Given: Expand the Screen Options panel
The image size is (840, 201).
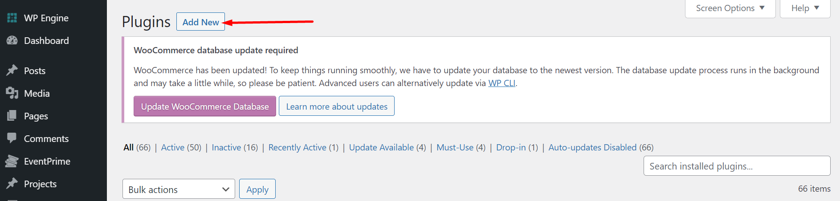Looking at the screenshot, I should [x=730, y=8].
